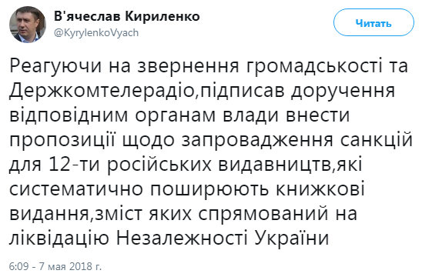This screenshot has height=277, width=422.
Task: Click the word Держкомтелерадіо in the tweet
Action: point(102,91)
